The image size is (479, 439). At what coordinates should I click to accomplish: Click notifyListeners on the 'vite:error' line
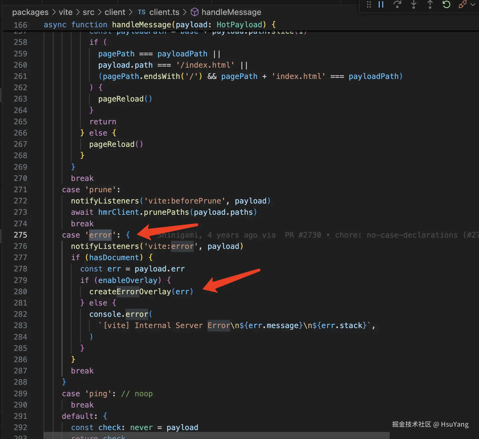105,246
